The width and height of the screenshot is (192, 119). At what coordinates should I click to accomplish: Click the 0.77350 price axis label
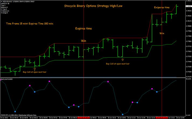pos(189,67)
